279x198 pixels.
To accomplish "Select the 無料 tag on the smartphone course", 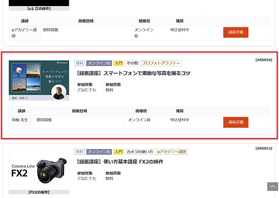I will pos(79,63).
